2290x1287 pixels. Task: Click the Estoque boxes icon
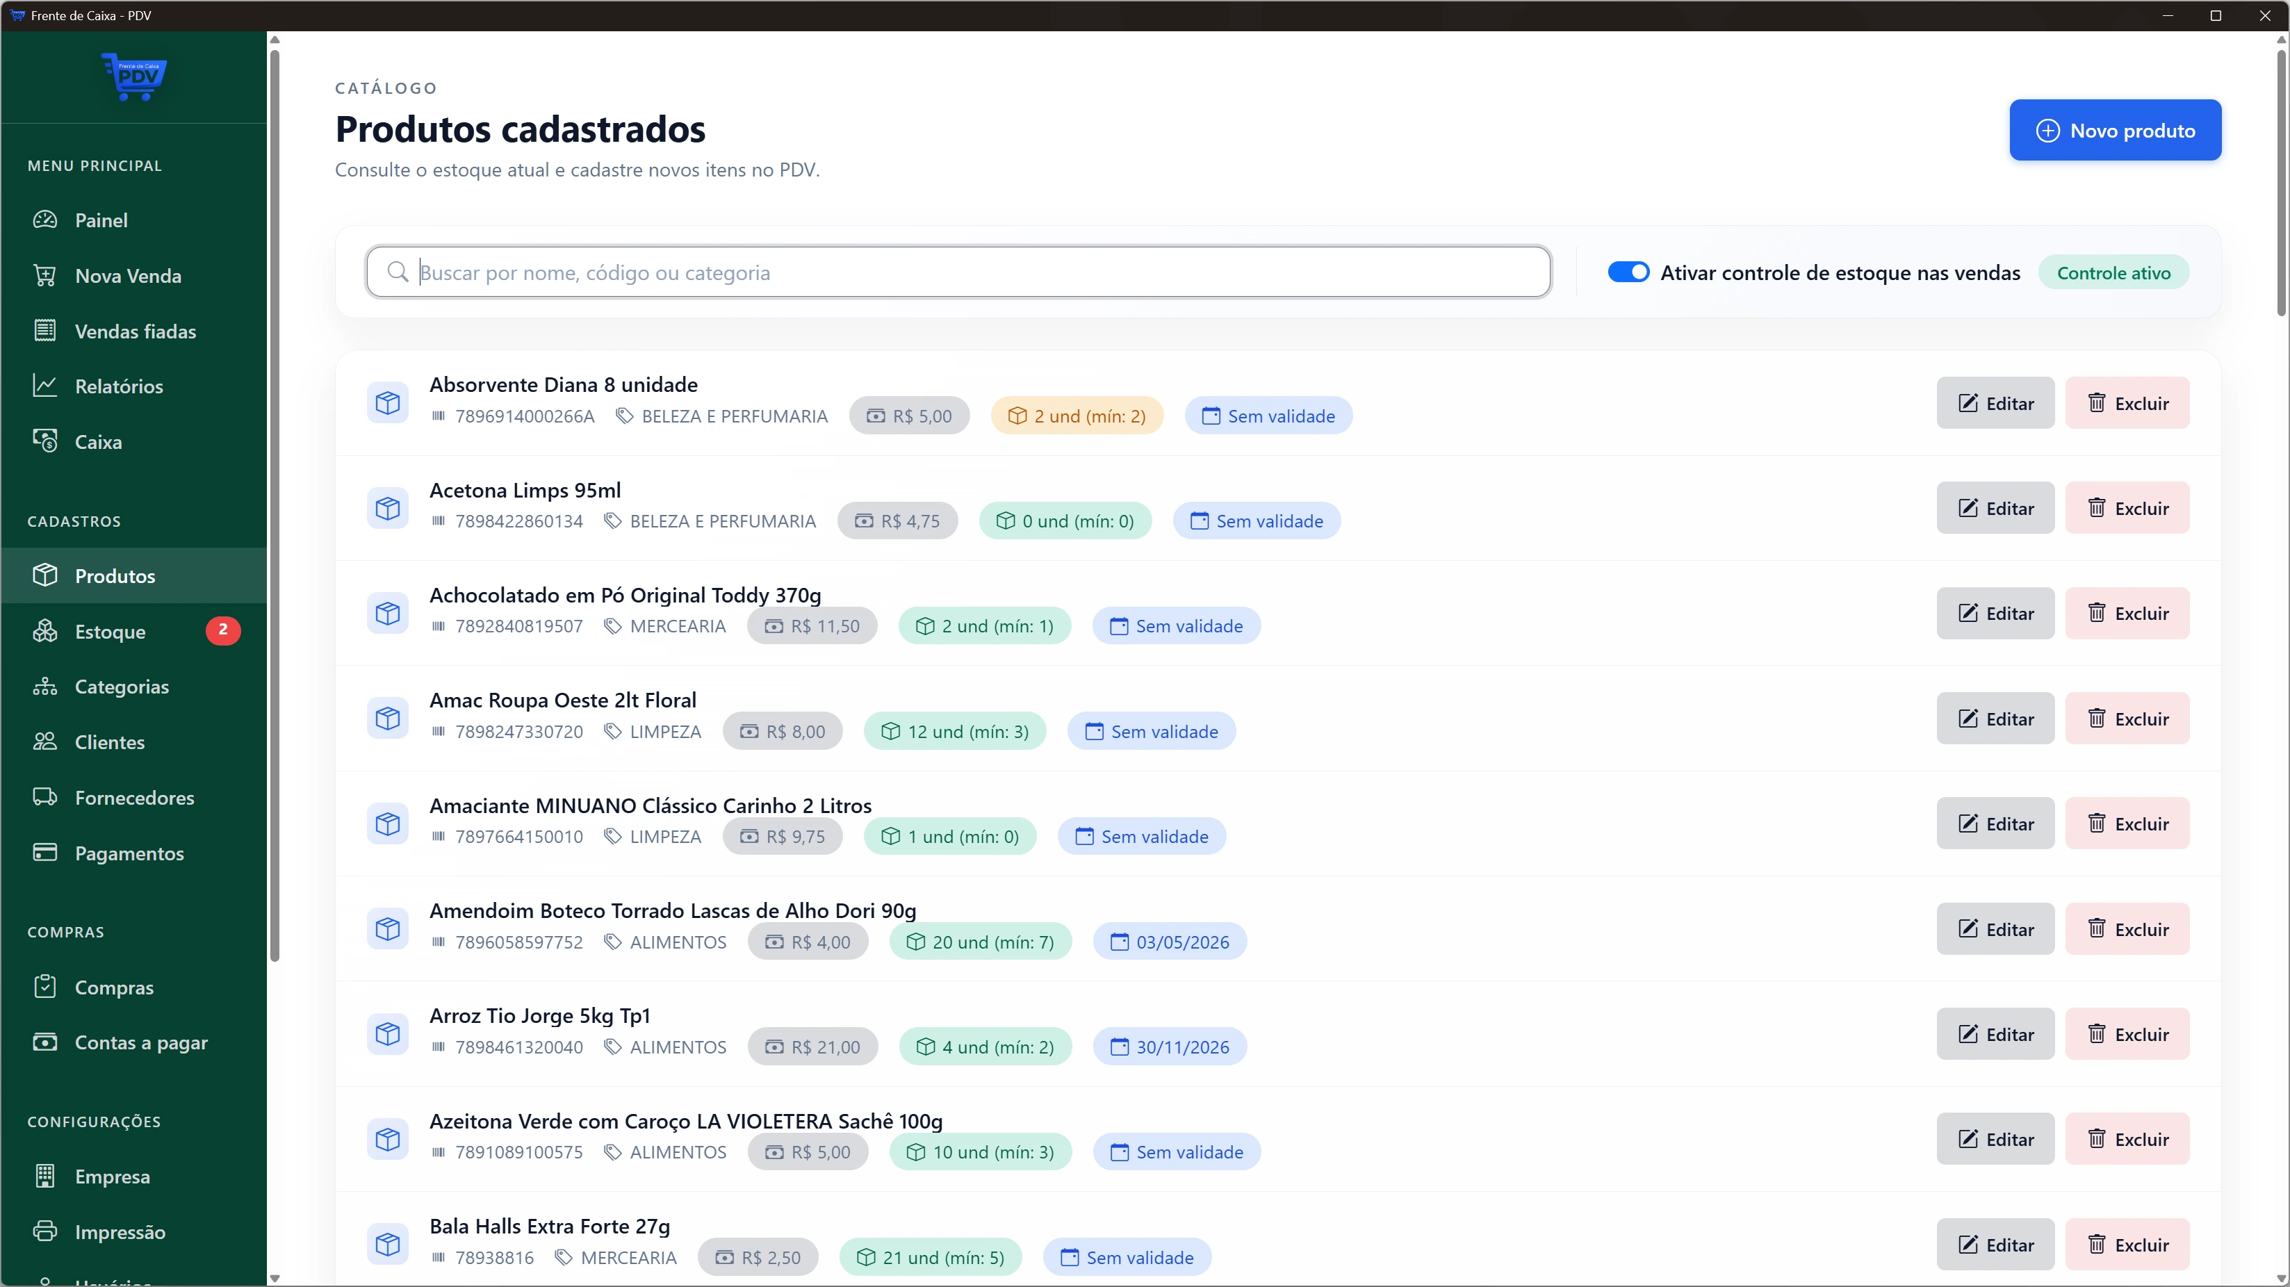[x=44, y=631]
